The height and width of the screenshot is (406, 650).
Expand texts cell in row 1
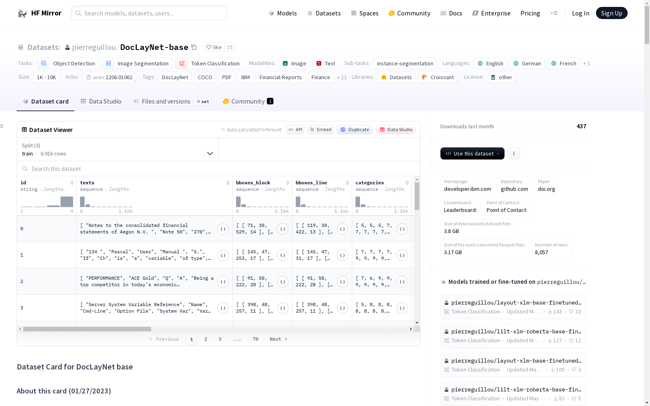223,255
